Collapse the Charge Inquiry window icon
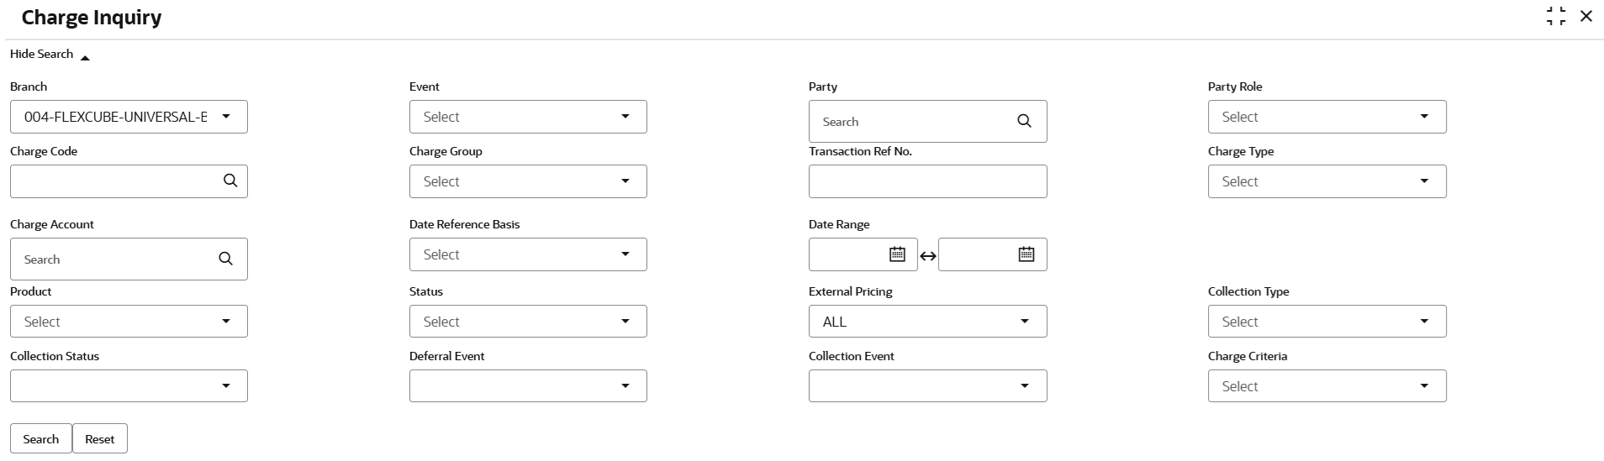 pos(1556,17)
